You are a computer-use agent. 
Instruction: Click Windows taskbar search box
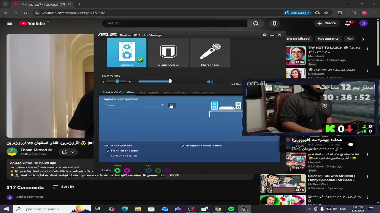click(x=52, y=209)
